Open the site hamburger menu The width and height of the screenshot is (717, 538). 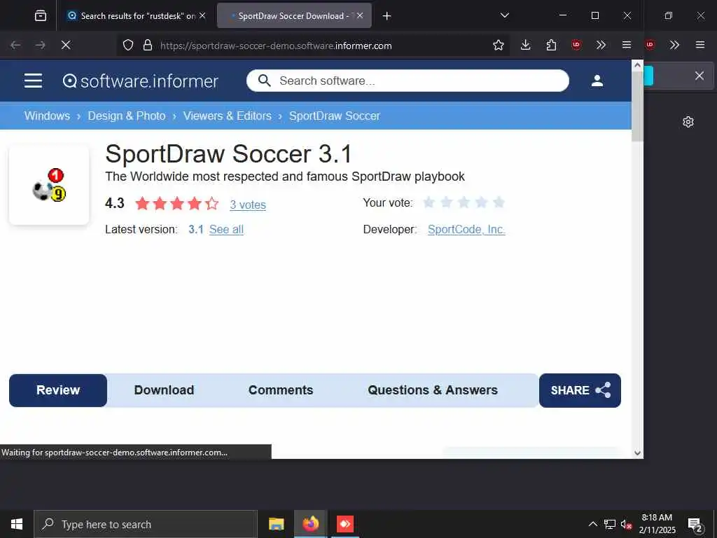point(33,81)
